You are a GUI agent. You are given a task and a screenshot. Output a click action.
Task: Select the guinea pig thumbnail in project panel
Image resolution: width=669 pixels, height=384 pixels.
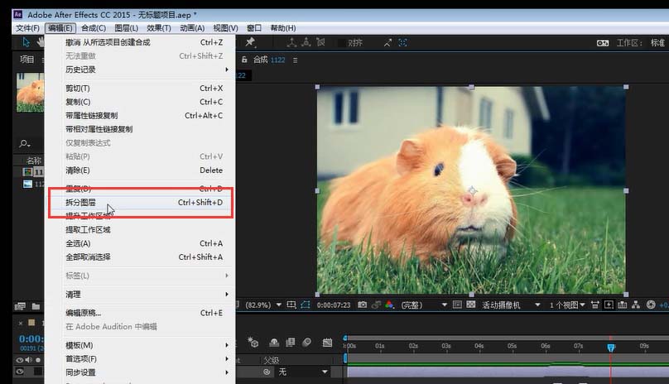point(30,92)
